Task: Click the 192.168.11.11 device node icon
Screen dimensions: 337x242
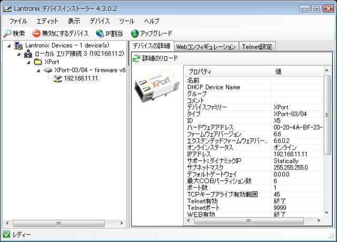Action: pos(58,78)
